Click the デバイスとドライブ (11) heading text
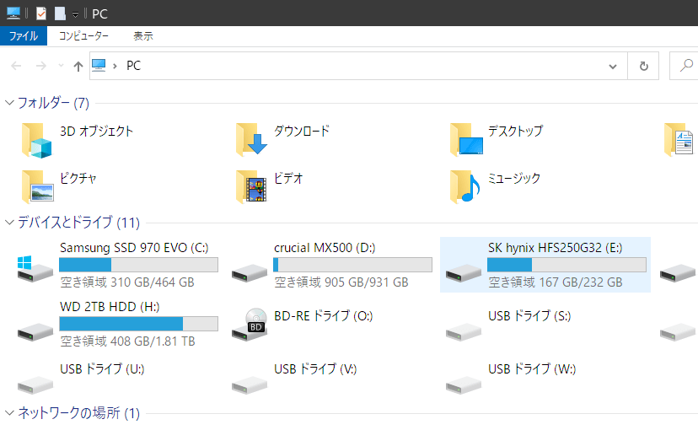 (x=78, y=222)
